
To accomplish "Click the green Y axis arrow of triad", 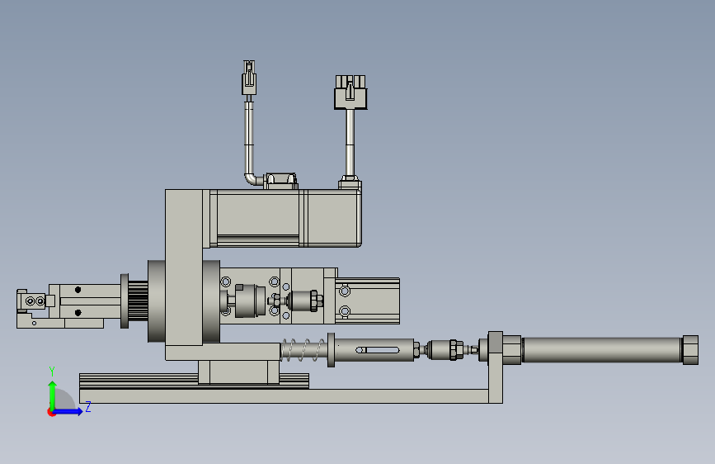I will pyautogui.click(x=53, y=395).
